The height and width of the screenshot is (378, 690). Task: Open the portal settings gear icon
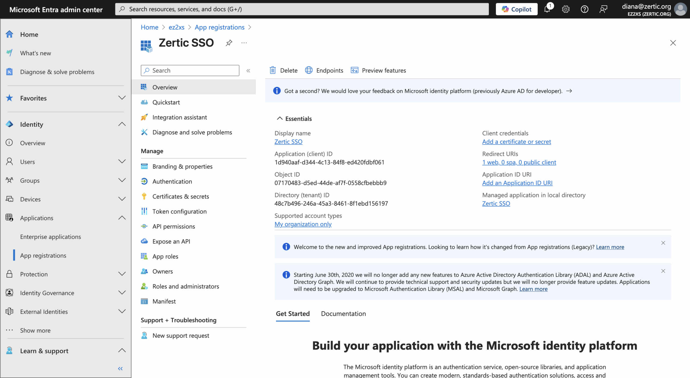pos(566,9)
